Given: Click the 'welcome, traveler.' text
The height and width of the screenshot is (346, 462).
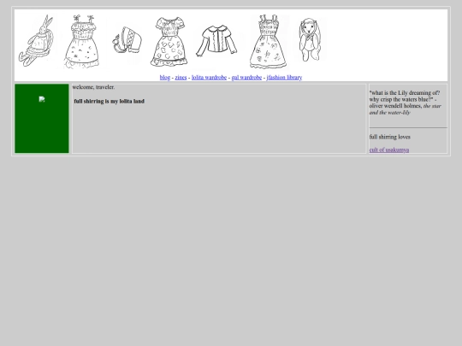Looking at the screenshot, I should [x=93, y=87].
